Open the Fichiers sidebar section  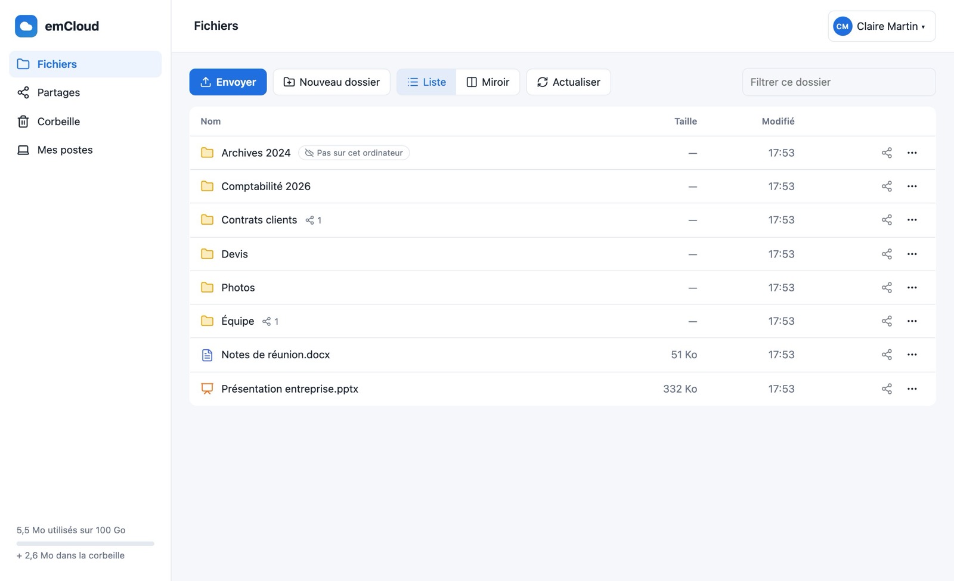coord(85,64)
